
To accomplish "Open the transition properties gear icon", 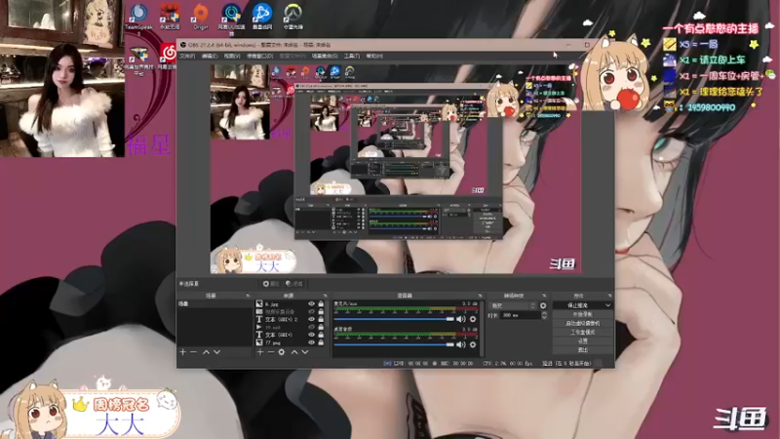I will coord(543,305).
